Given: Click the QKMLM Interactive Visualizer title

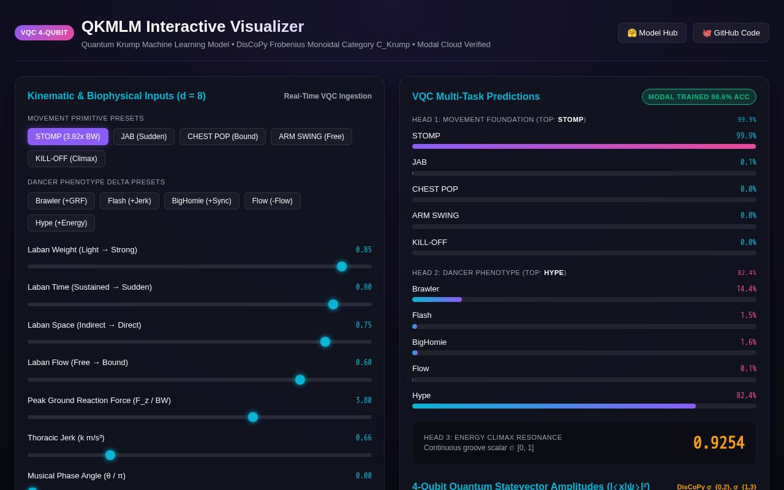Looking at the screenshot, I should 193,26.
